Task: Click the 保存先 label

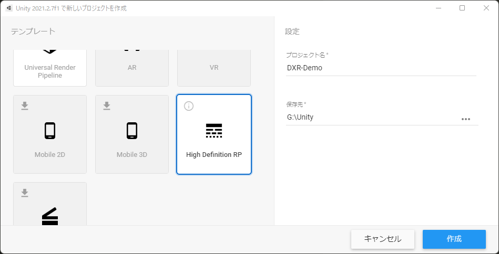Action: pos(296,104)
